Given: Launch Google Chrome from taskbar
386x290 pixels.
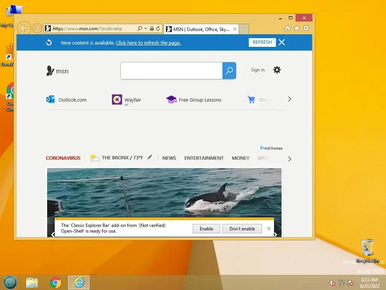Looking at the screenshot, I should [x=55, y=282].
